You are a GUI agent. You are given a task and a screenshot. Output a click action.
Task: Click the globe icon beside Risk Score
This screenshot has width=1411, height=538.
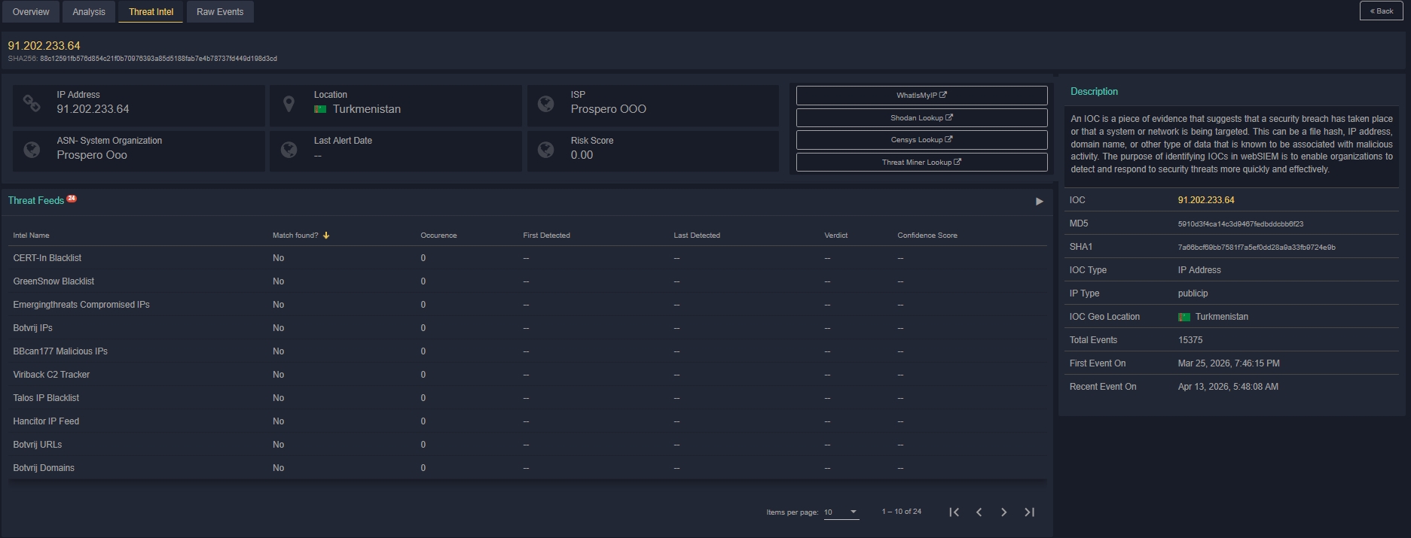(546, 150)
